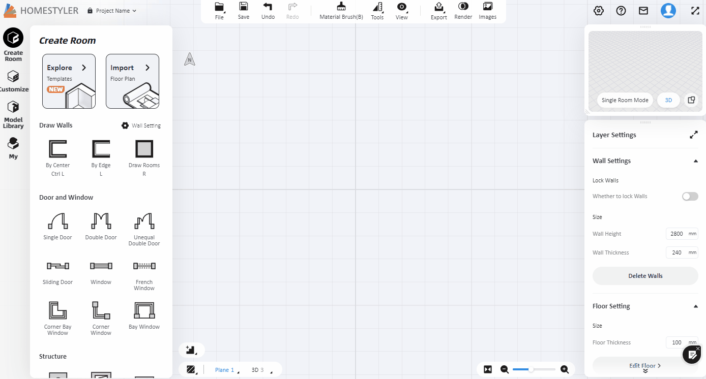Screen dimensions: 706x379
Task: Open the View menu
Action: [401, 11]
